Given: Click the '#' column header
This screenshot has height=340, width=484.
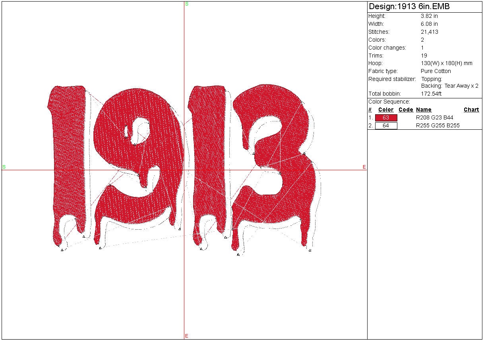Looking at the screenshot, I should pos(370,110).
